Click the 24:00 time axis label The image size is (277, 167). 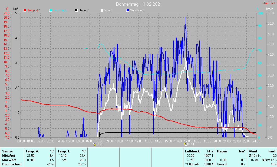[x=256, y=141]
